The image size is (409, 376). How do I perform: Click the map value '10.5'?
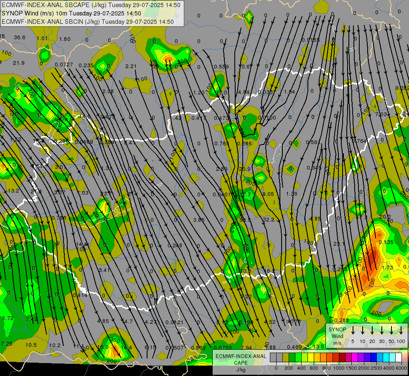(x=31, y=345)
